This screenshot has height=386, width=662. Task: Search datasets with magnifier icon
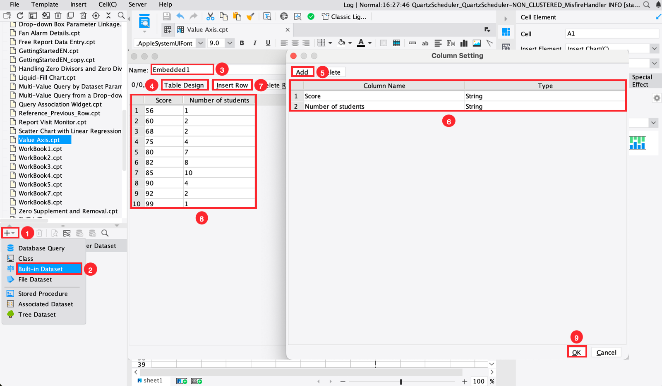(x=105, y=233)
